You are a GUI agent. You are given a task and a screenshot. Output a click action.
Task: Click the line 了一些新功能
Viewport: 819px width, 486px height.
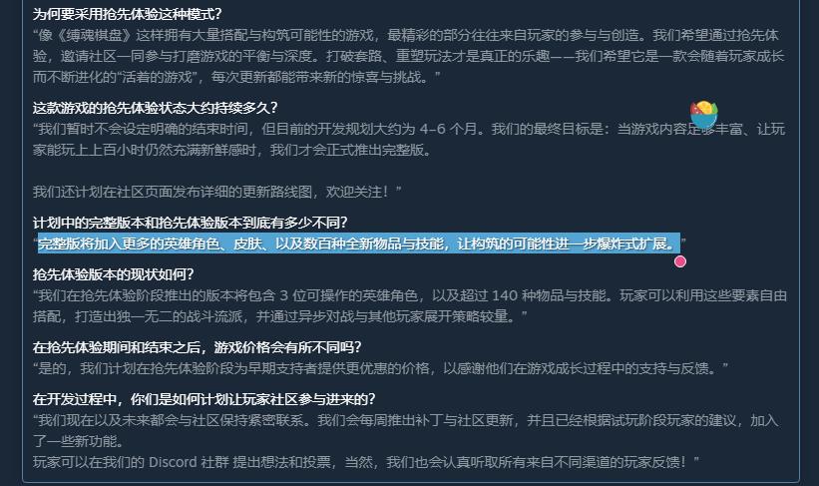[78, 441]
